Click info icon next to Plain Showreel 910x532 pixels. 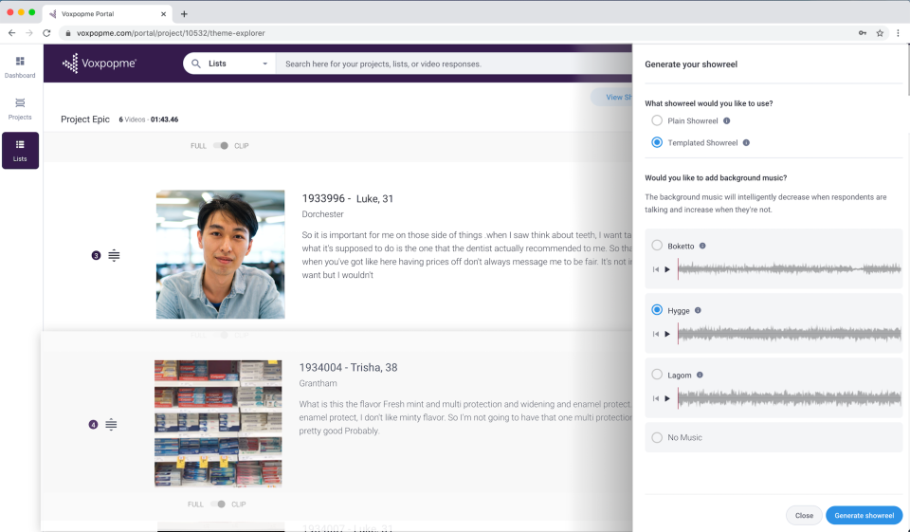(x=727, y=120)
